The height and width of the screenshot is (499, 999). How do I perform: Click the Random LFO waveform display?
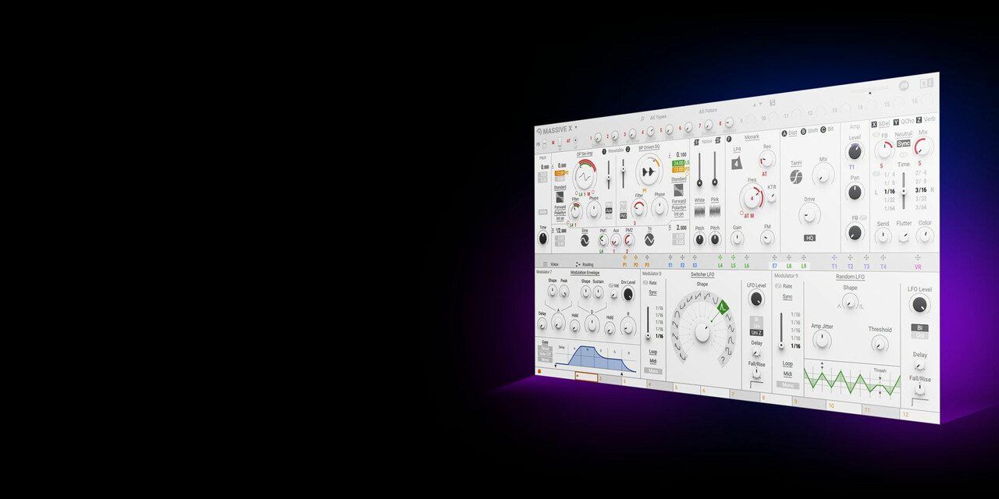pos(852,380)
